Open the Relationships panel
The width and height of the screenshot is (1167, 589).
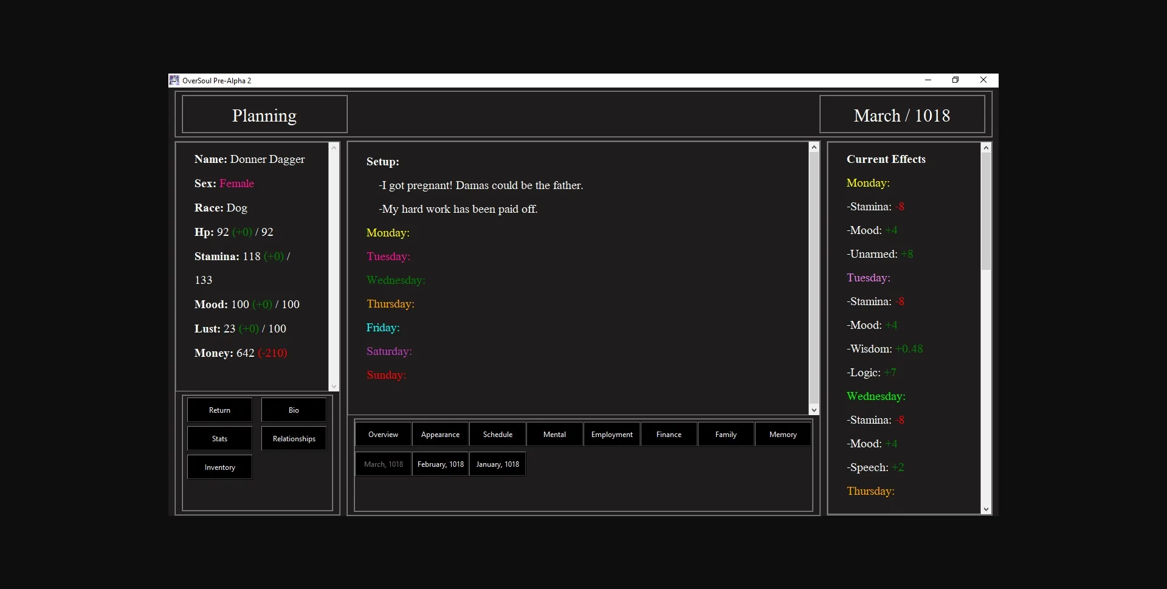tap(294, 439)
